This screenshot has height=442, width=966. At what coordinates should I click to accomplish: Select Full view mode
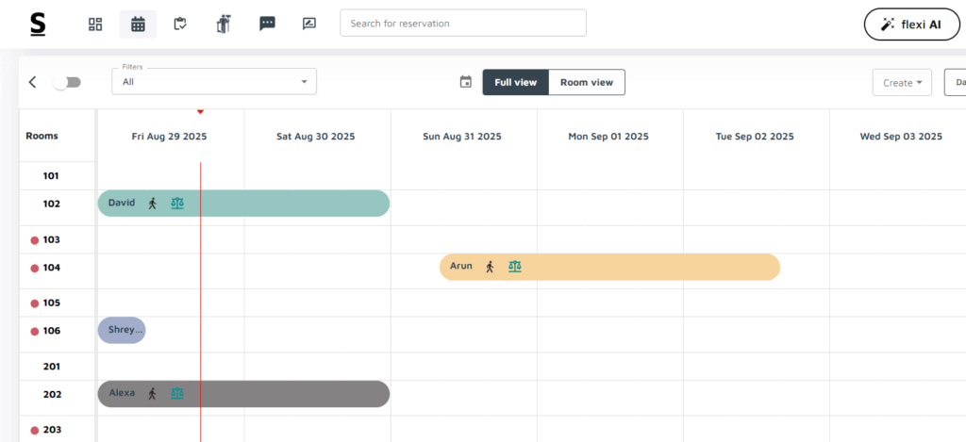coord(516,82)
